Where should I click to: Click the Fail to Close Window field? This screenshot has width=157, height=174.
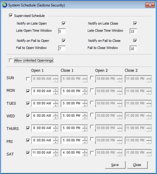[133, 49]
